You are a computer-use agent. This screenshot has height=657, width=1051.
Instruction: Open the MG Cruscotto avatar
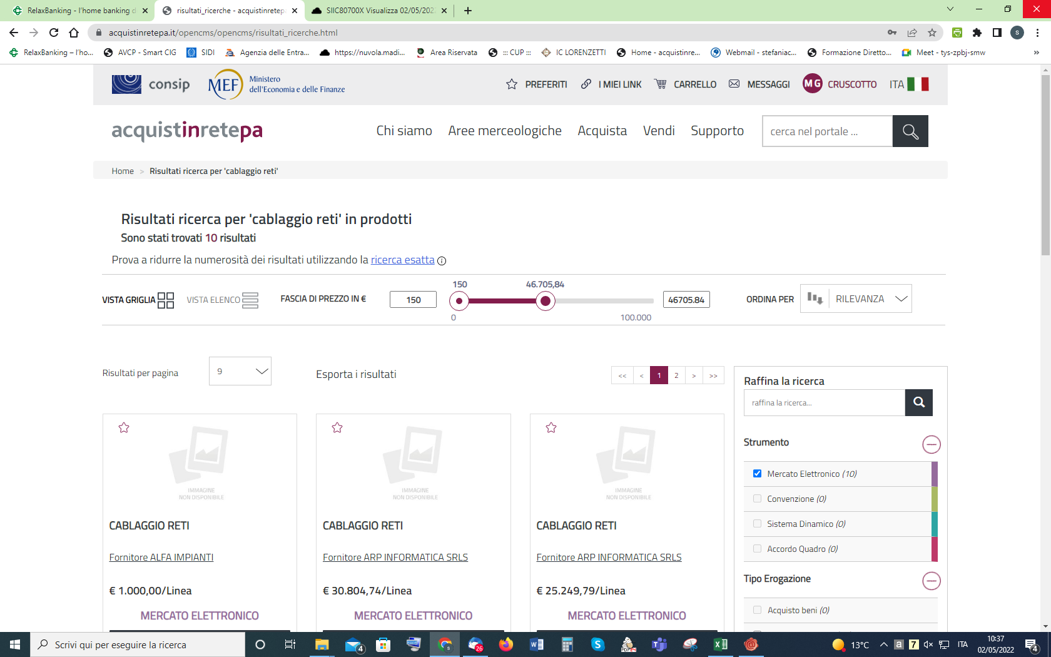pos(813,83)
